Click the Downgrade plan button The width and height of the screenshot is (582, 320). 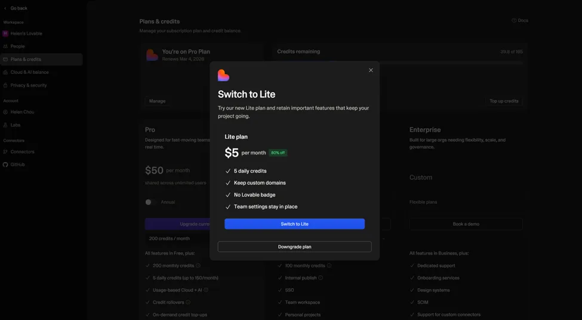click(294, 247)
